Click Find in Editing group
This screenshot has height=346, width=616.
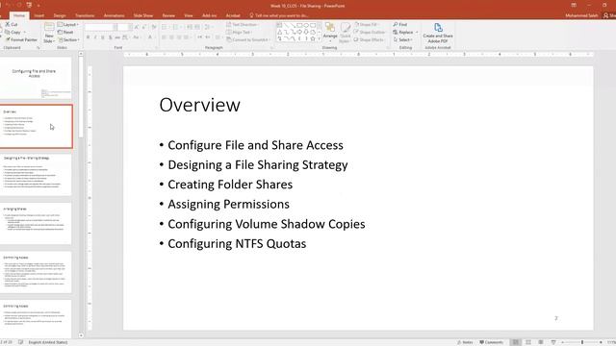point(400,24)
